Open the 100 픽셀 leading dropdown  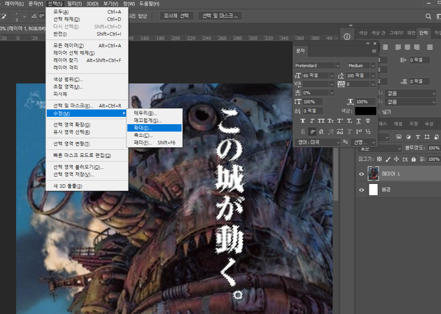click(373, 75)
